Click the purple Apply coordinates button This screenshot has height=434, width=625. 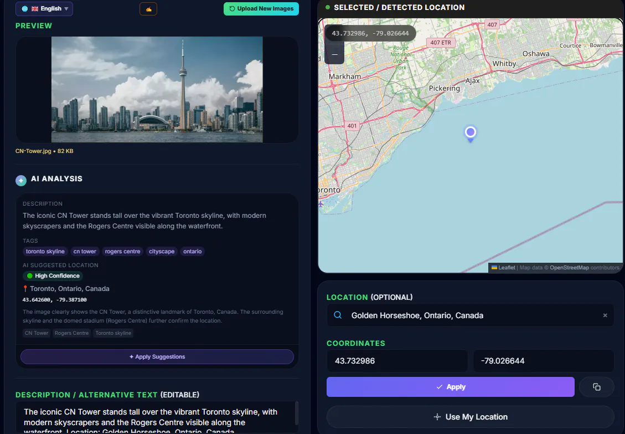(x=451, y=387)
